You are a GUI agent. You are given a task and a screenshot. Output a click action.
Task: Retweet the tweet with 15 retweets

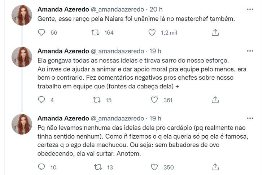pyautogui.click(x=97, y=100)
